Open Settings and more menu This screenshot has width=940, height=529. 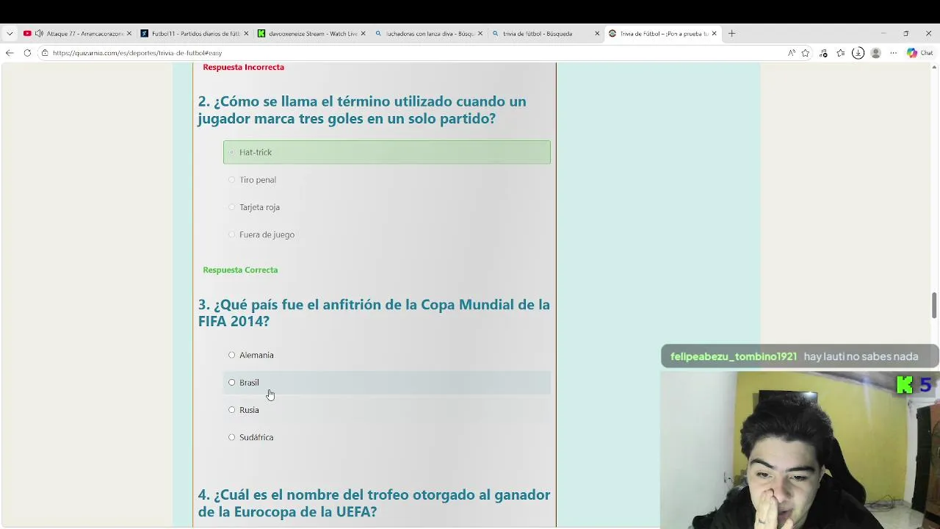(x=893, y=53)
